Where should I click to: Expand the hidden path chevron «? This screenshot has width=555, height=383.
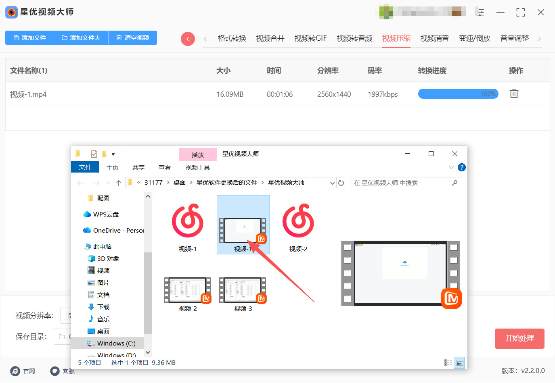[139, 183]
